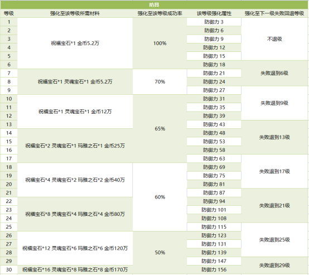
Task: Click the 防御力 123 cell
Action: click(214, 235)
